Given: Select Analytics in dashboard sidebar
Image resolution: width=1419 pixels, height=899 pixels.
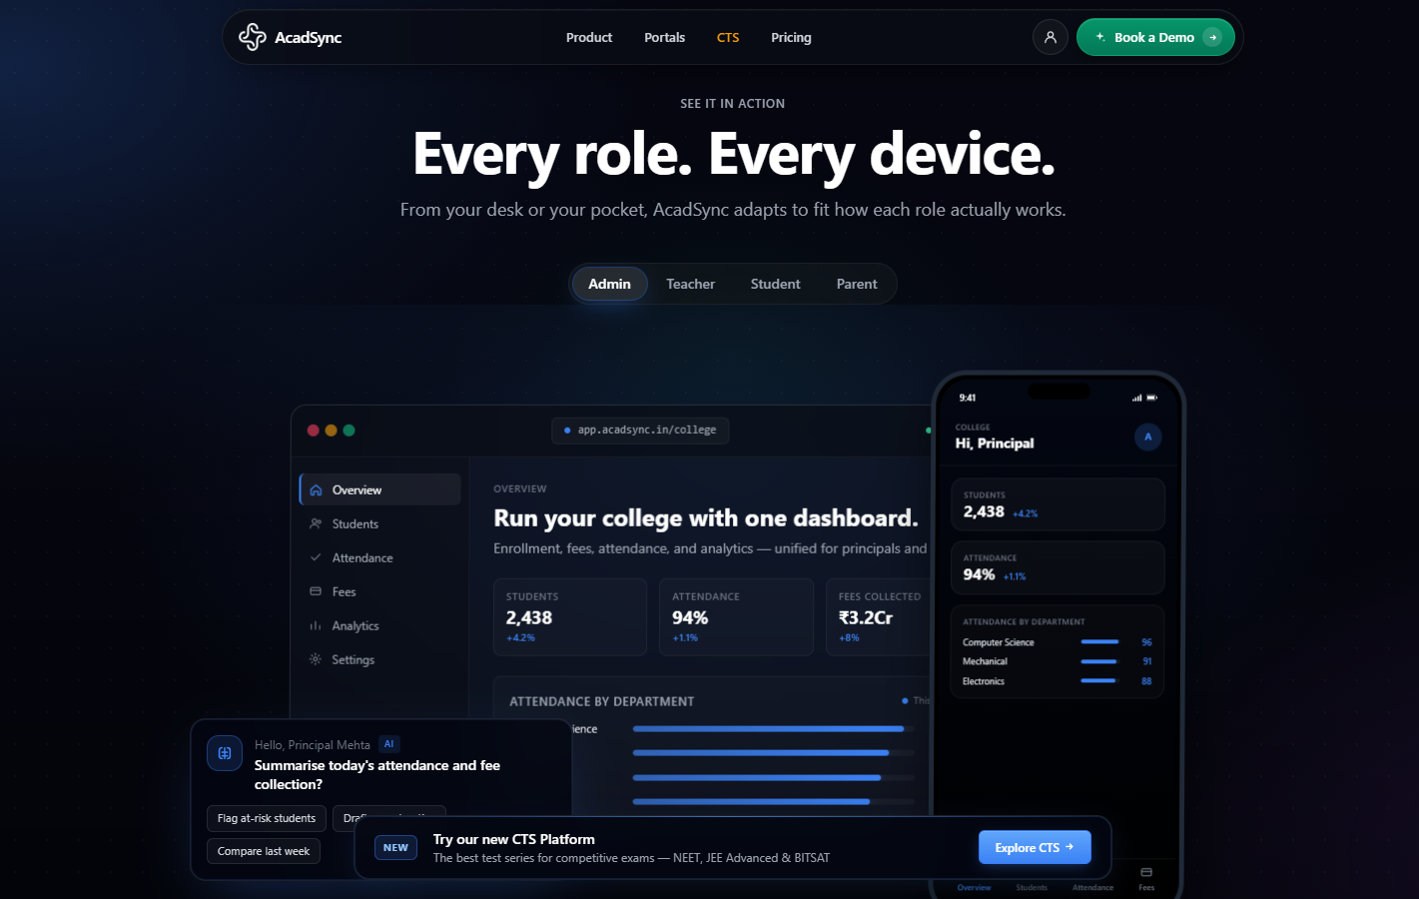Looking at the screenshot, I should tap(379, 625).
